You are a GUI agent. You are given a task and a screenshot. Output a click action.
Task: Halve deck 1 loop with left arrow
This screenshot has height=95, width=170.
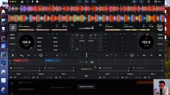click(x=35, y=55)
